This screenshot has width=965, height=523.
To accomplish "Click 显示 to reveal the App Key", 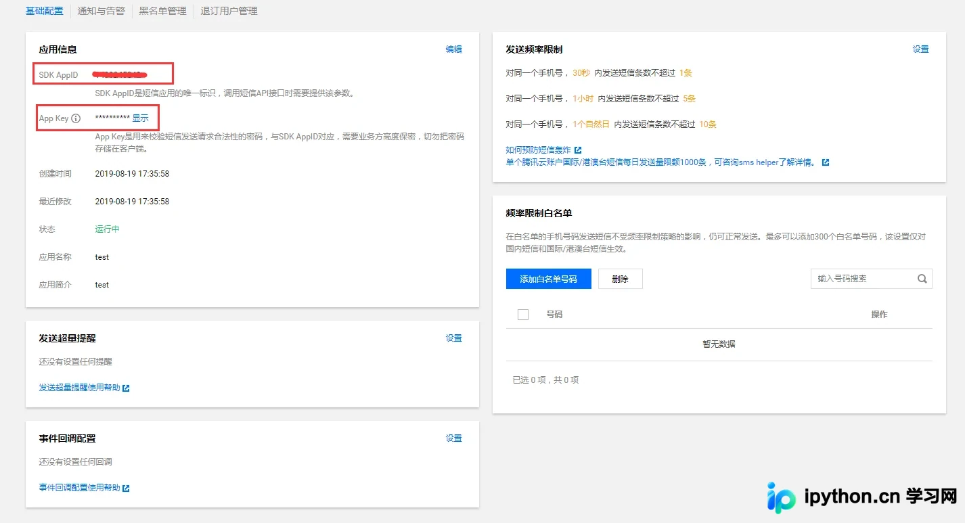I will point(140,118).
